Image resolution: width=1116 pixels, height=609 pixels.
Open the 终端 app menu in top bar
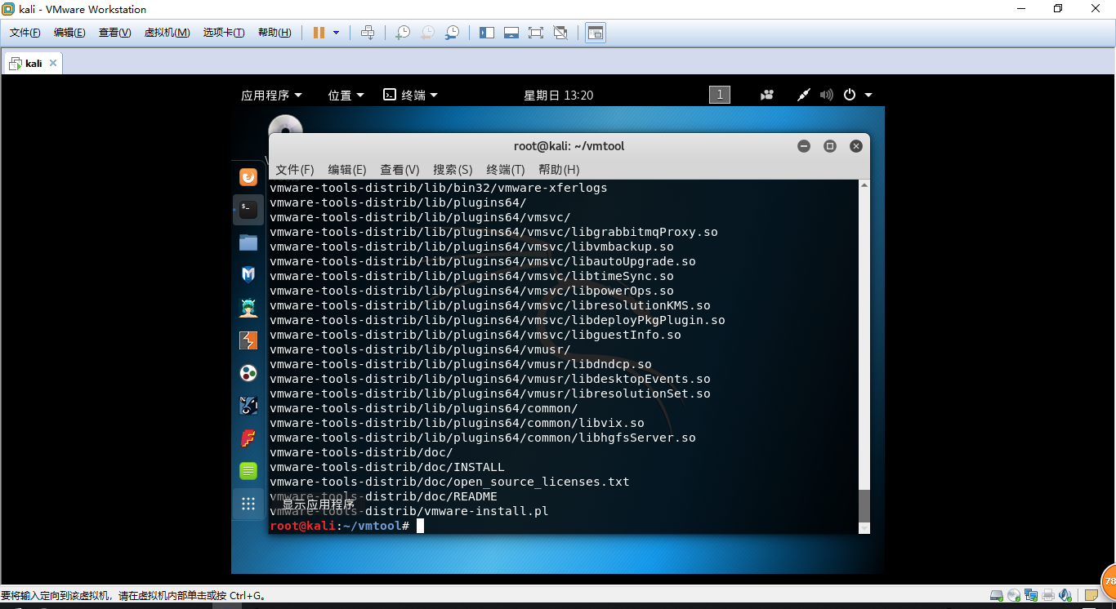pyautogui.click(x=411, y=95)
